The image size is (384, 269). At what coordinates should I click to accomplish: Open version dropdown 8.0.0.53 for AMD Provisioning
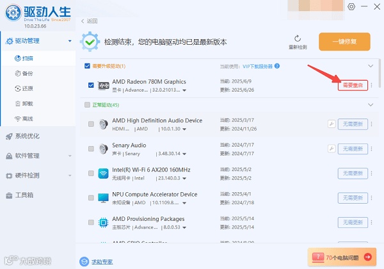click(x=184, y=227)
